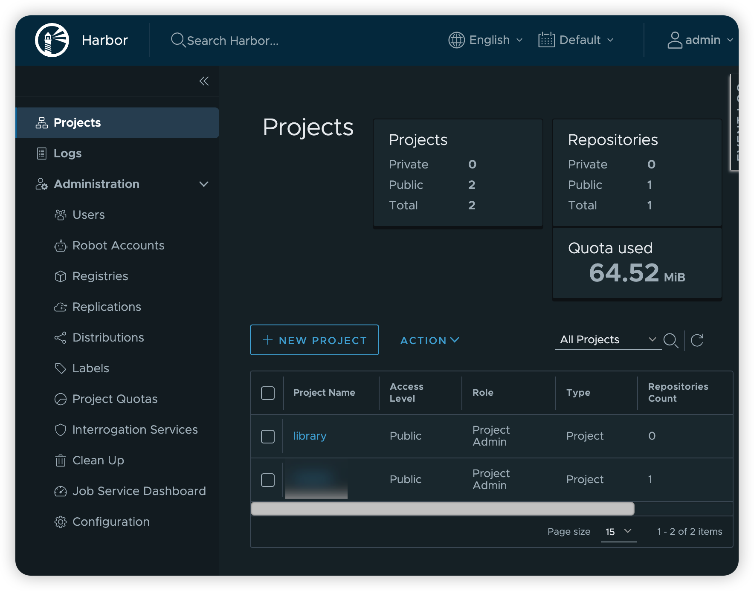Click the Clean Up trash icon

[61, 461]
